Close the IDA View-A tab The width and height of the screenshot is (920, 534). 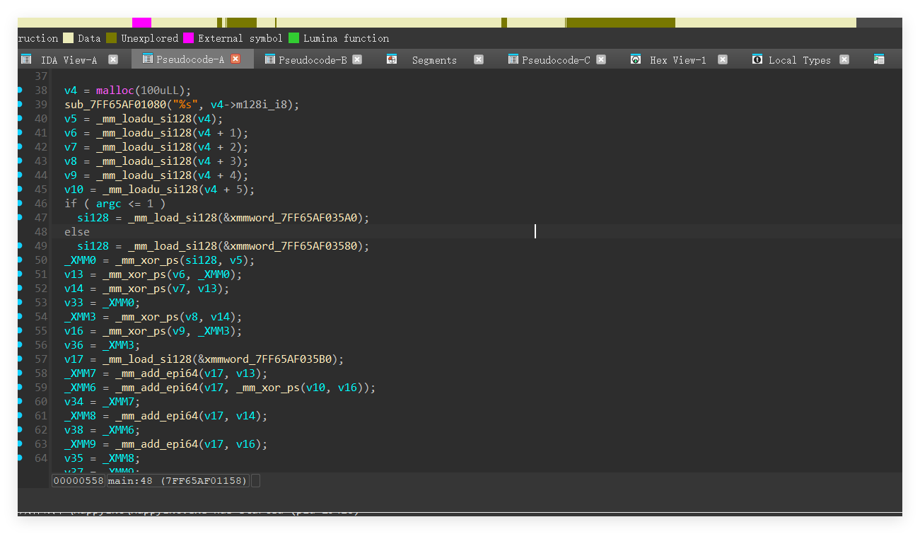(113, 59)
